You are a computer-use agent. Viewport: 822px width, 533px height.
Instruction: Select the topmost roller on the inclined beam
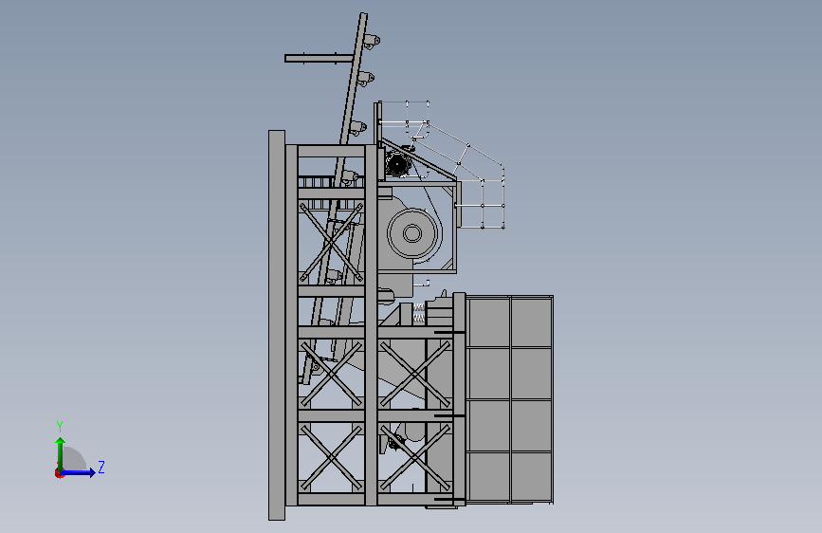(x=371, y=42)
